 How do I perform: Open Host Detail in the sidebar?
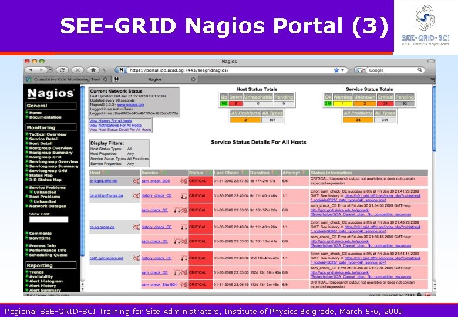point(41,143)
